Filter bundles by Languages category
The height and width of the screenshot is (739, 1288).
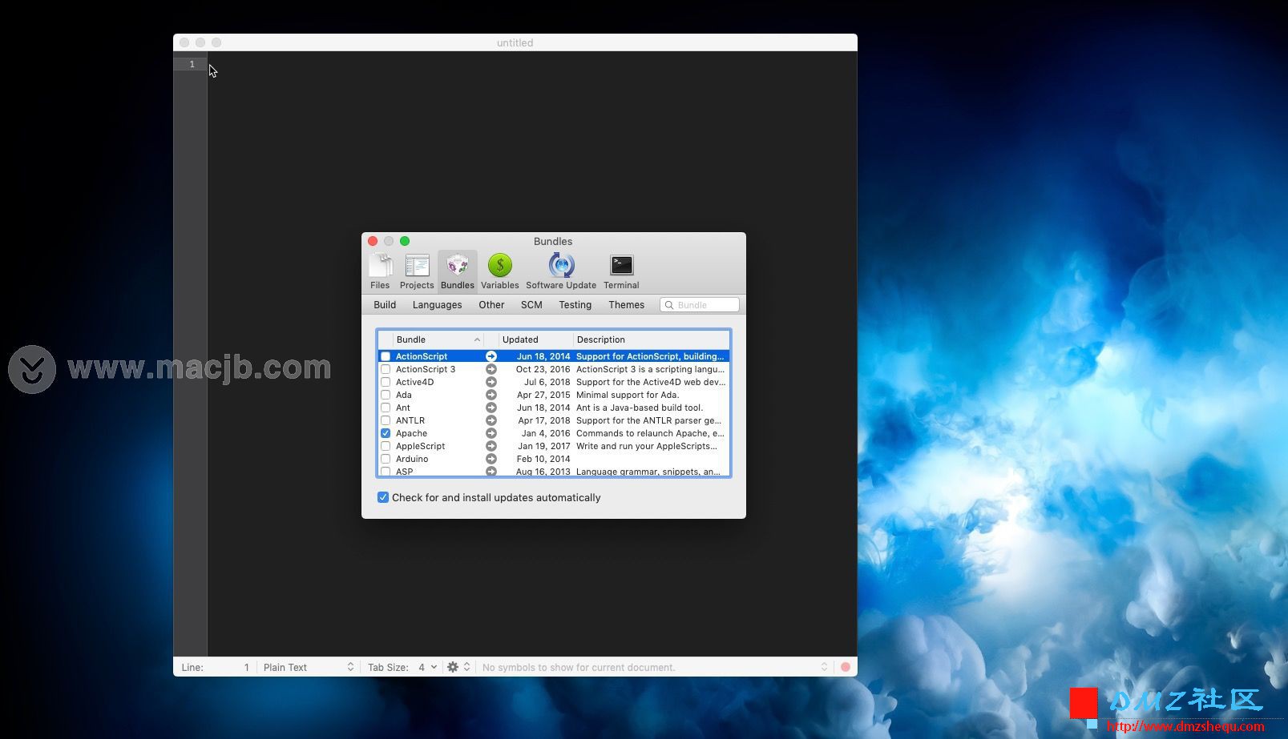[x=437, y=305]
